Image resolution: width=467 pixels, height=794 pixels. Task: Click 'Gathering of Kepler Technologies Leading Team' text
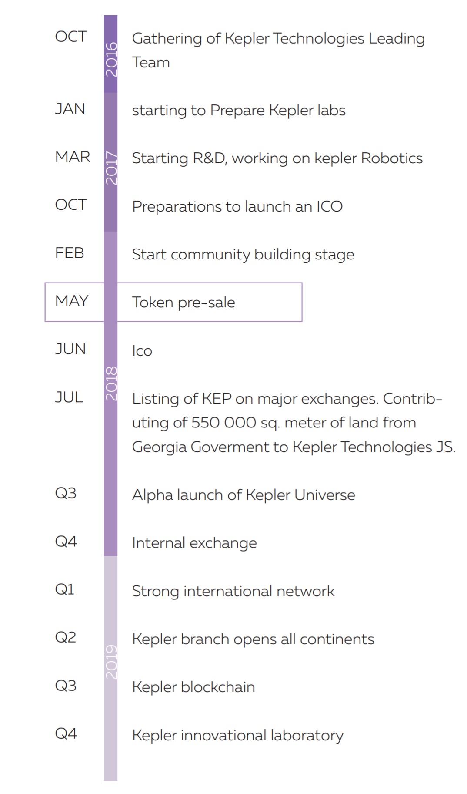click(x=278, y=50)
